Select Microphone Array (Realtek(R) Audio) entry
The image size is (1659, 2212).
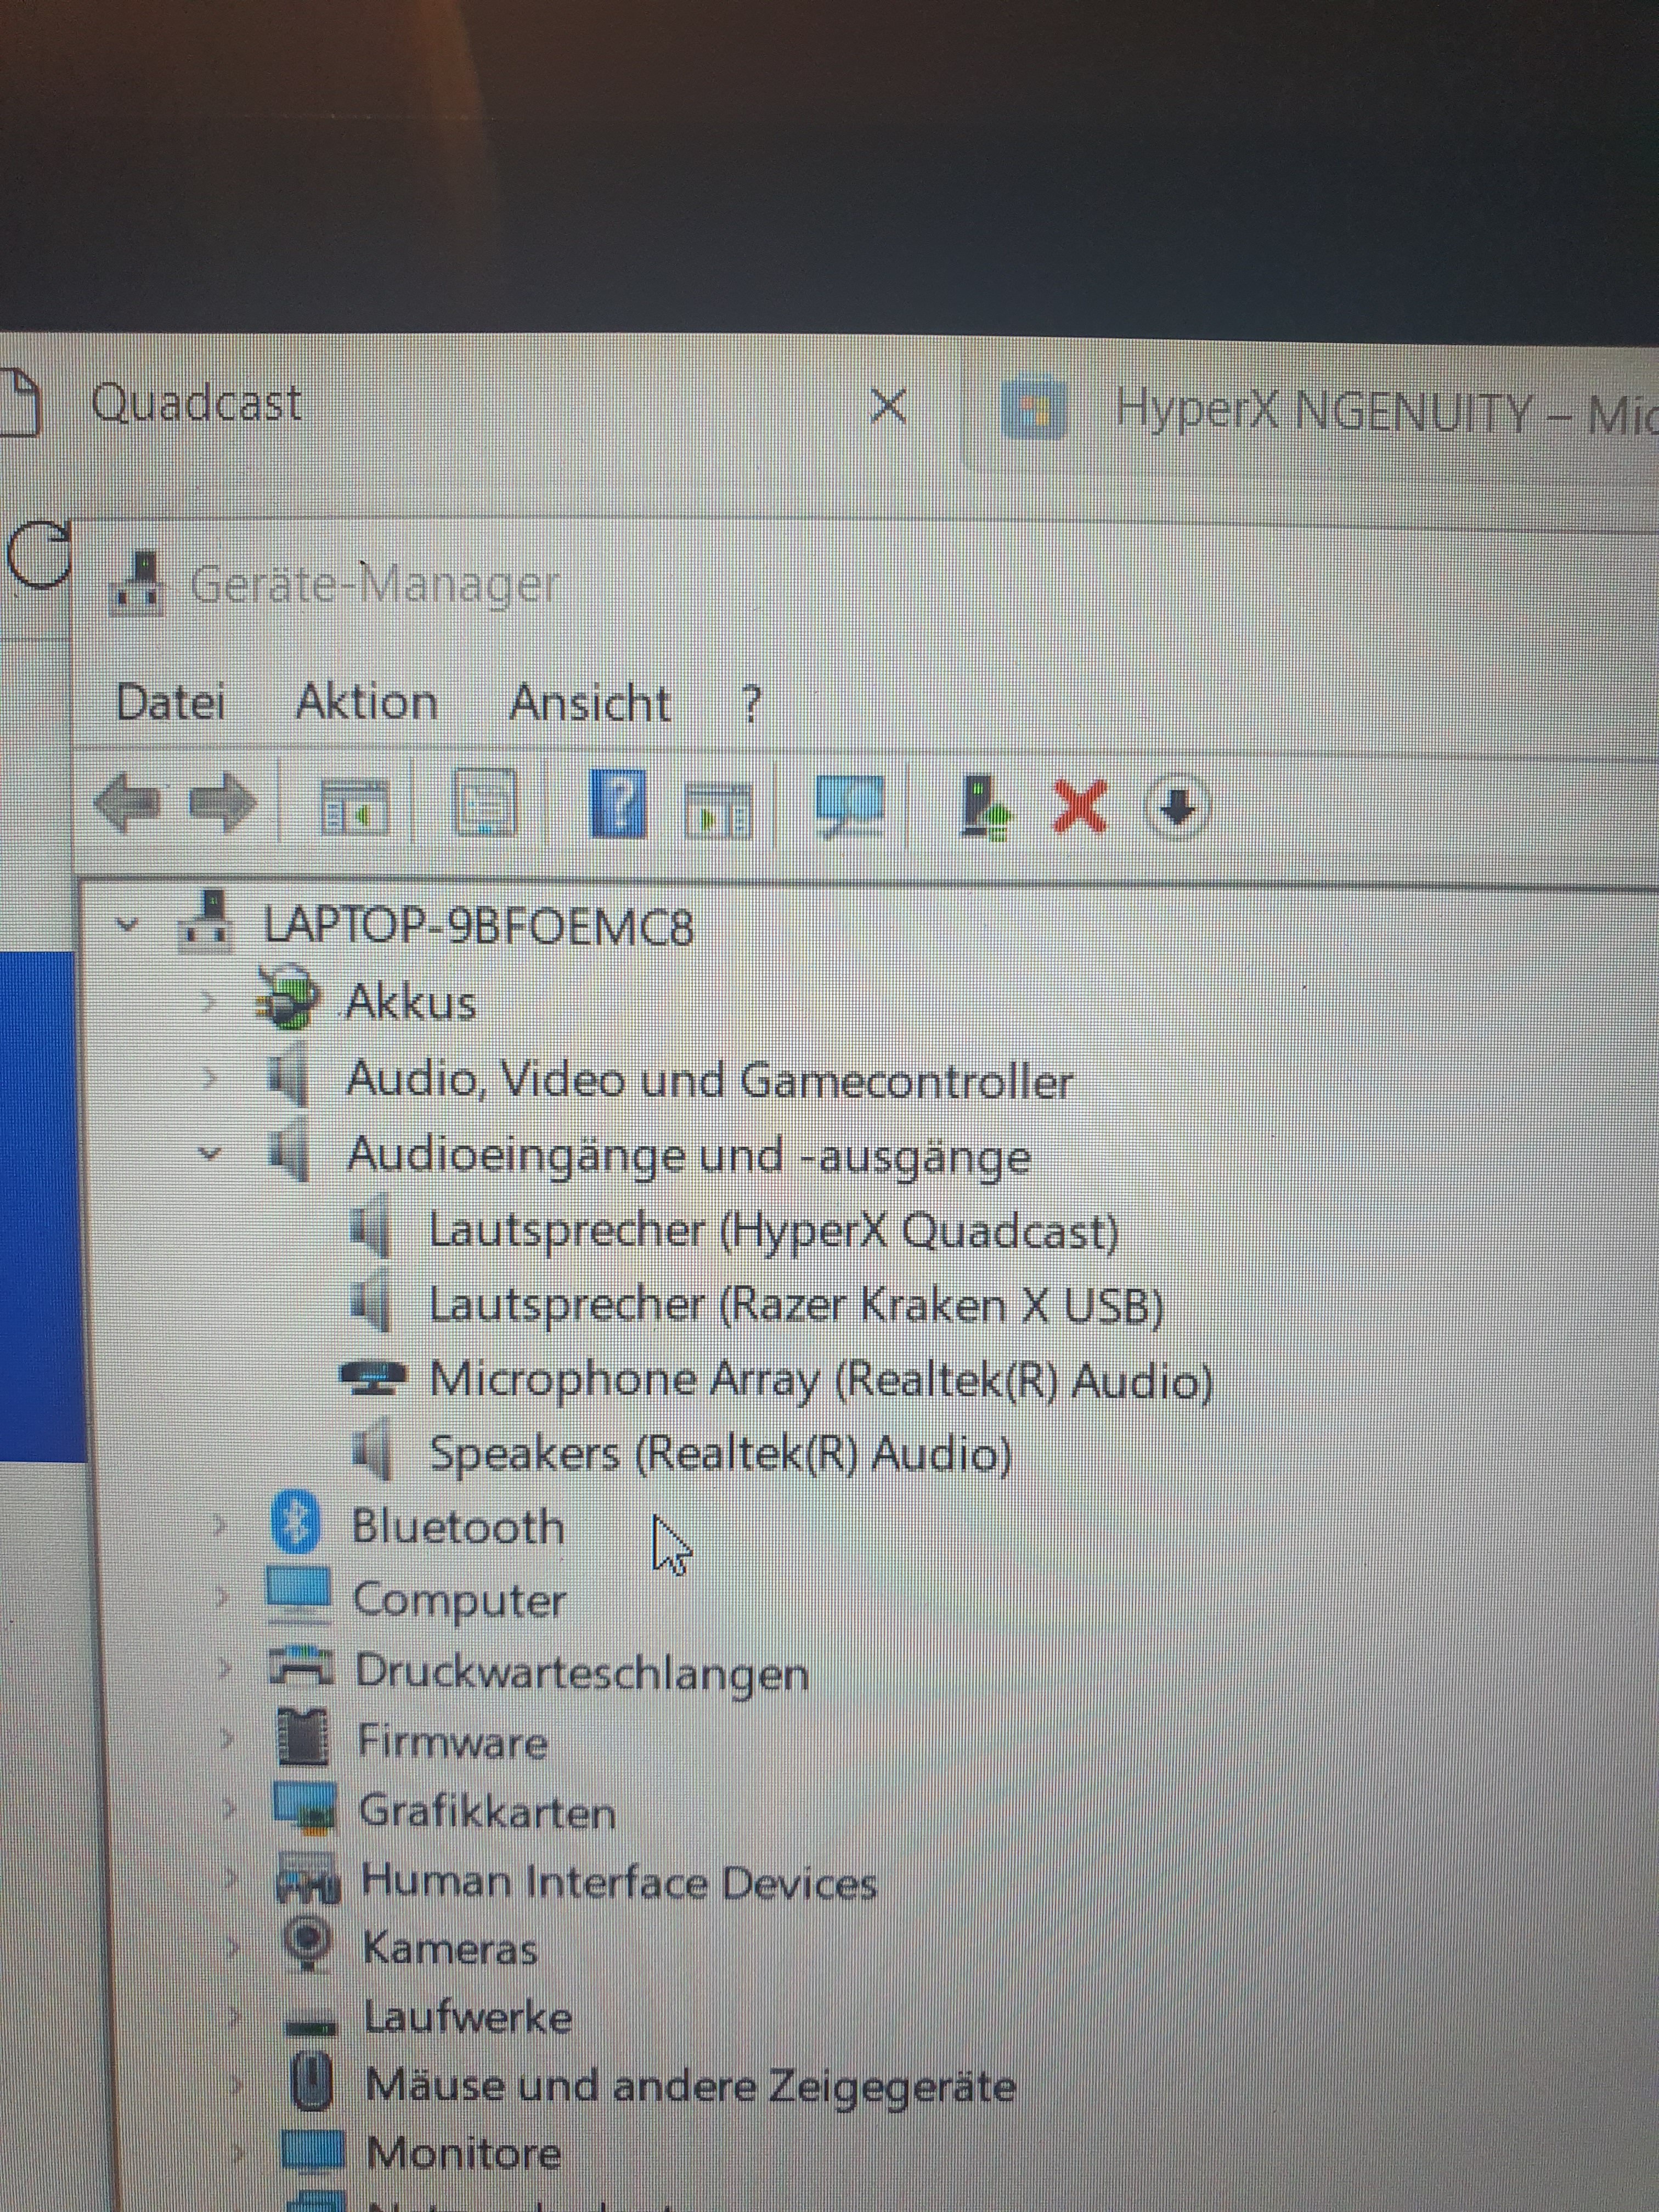[x=820, y=1380]
